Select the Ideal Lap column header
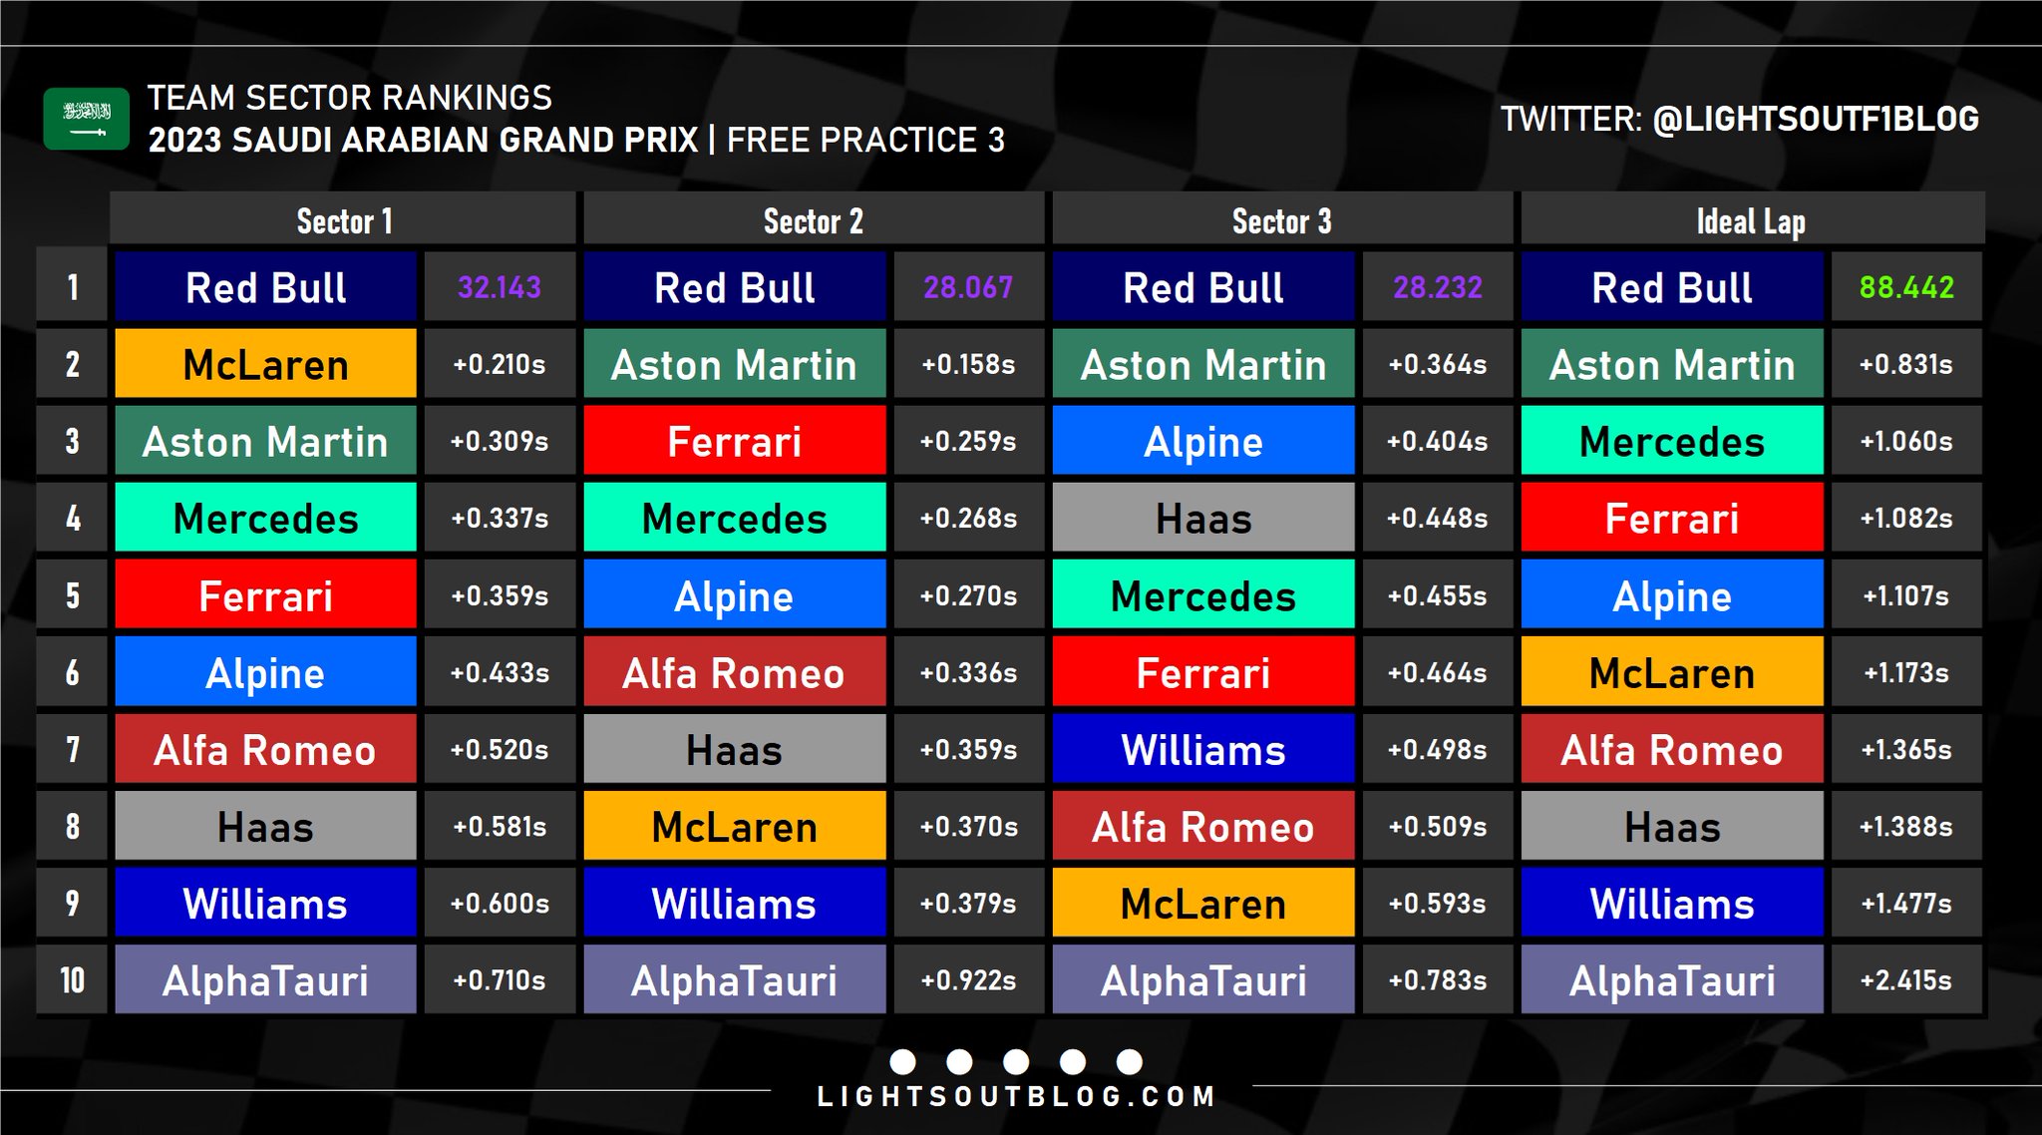2042x1135 pixels. [x=1751, y=220]
